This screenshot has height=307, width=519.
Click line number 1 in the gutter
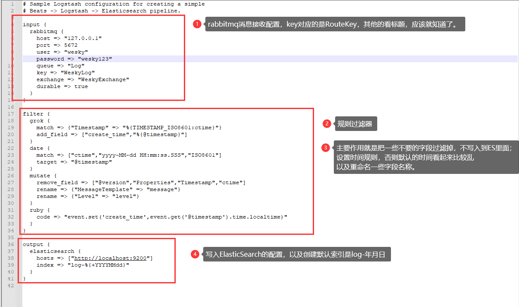click(12, 4)
